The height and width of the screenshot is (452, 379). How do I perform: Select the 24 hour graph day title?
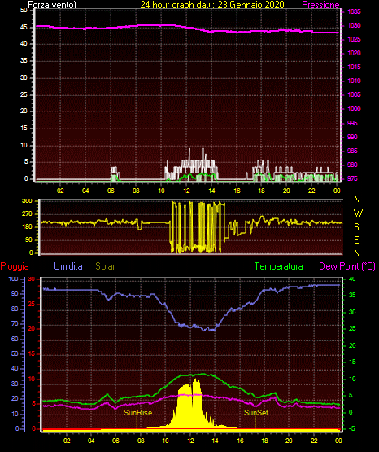pos(212,5)
